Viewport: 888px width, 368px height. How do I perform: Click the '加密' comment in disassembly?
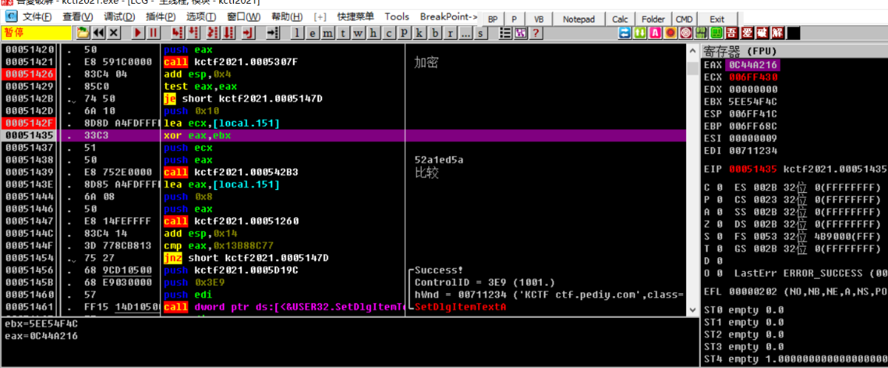click(426, 63)
